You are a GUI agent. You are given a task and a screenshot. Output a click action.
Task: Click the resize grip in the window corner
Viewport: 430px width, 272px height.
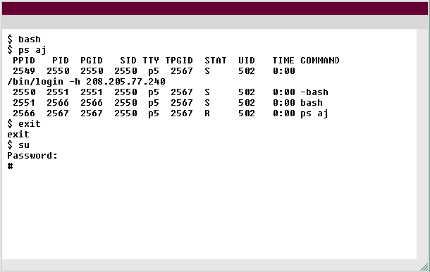(x=424, y=267)
